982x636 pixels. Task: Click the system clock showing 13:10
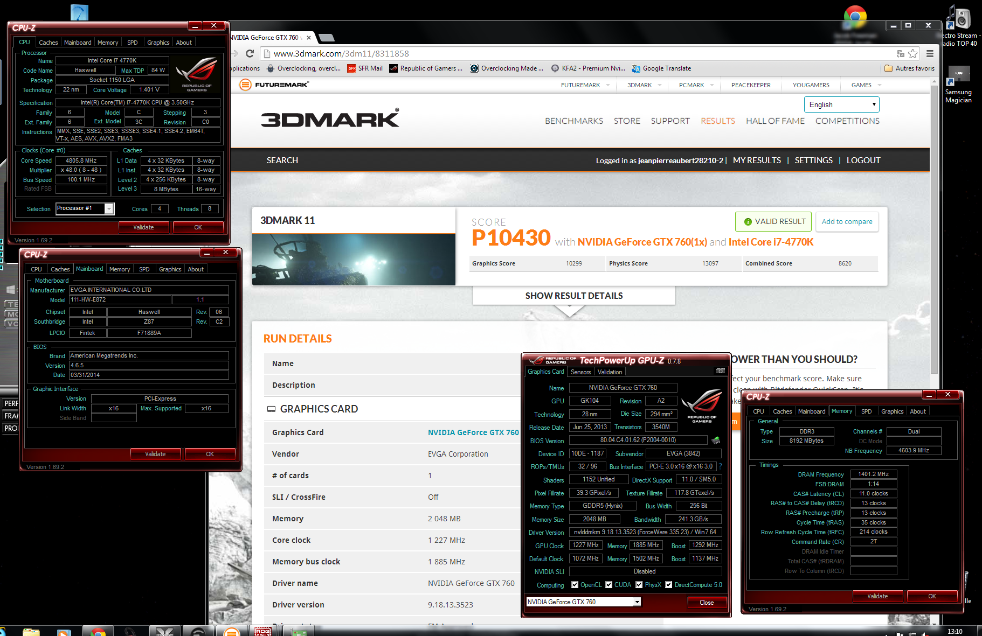(955, 631)
